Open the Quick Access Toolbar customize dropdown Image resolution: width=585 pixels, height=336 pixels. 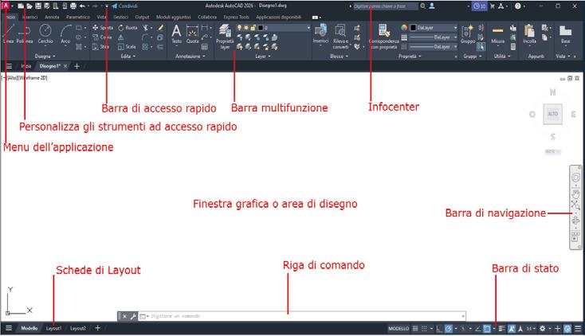[x=107, y=6]
